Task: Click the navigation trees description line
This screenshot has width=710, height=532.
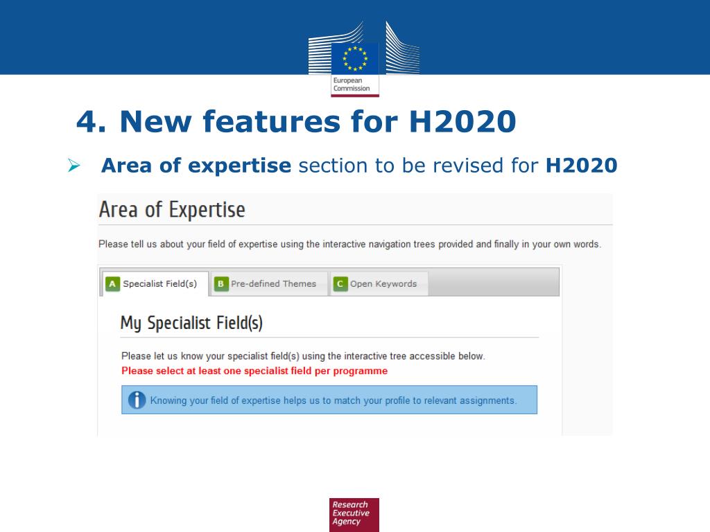Action: coord(349,245)
